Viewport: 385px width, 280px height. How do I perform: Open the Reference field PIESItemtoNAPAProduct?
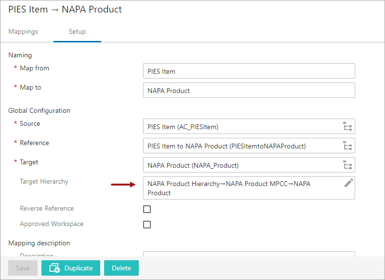coord(241,146)
